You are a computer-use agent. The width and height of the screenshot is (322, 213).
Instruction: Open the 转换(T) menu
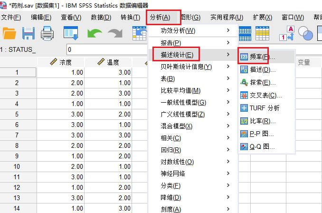[130, 18]
